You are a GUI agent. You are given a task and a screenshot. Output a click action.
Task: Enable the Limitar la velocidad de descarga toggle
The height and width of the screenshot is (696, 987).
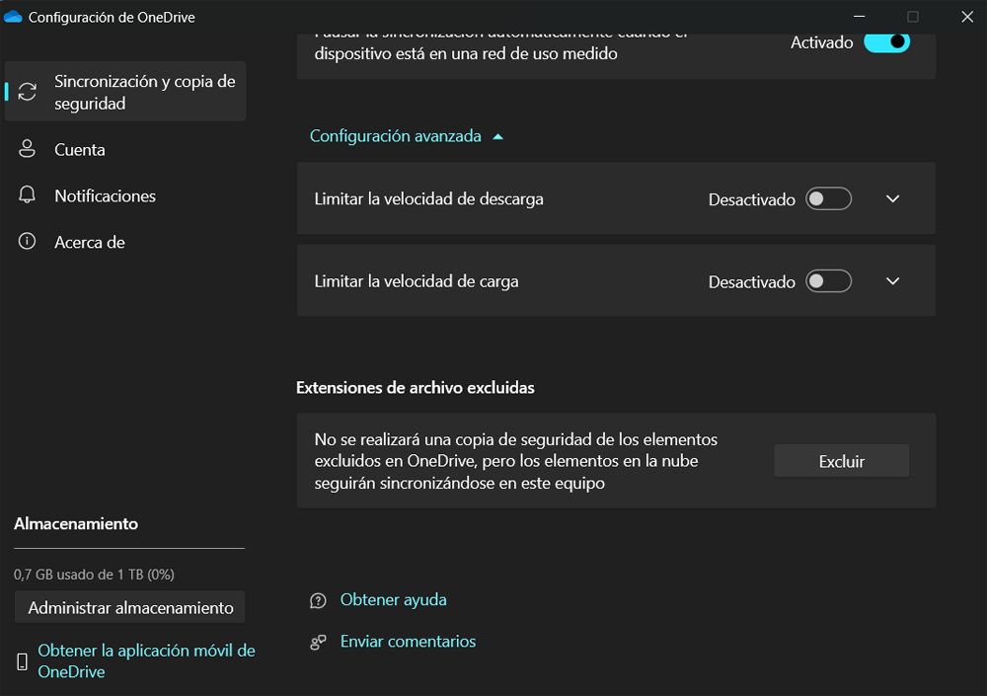click(x=828, y=198)
